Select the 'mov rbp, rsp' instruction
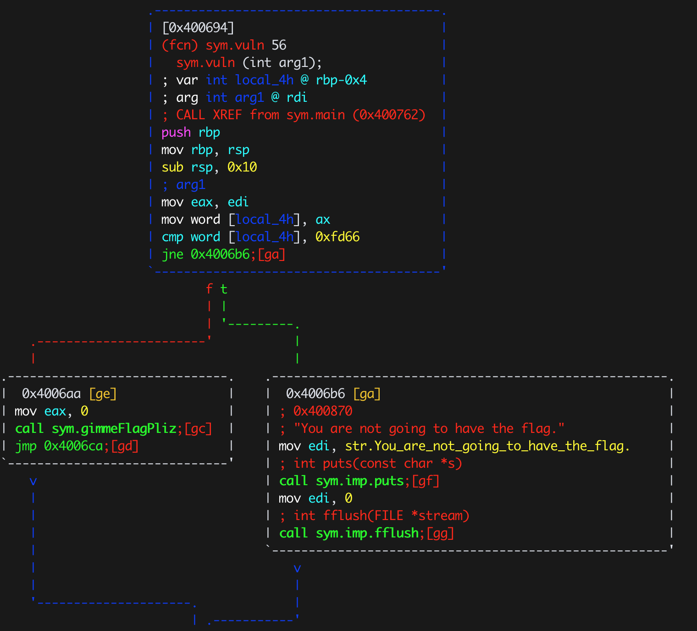The width and height of the screenshot is (697, 631). [205, 149]
